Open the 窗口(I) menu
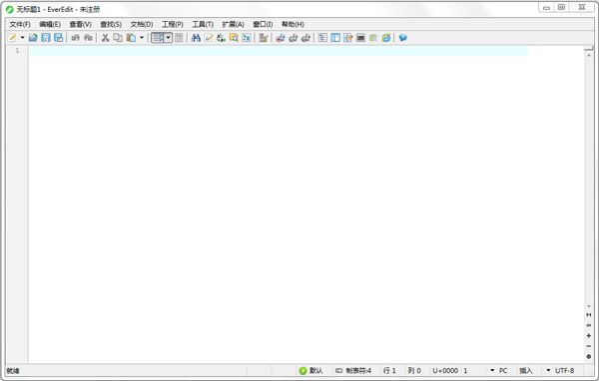This screenshot has width=599, height=381. pyautogui.click(x=263, y=24)
